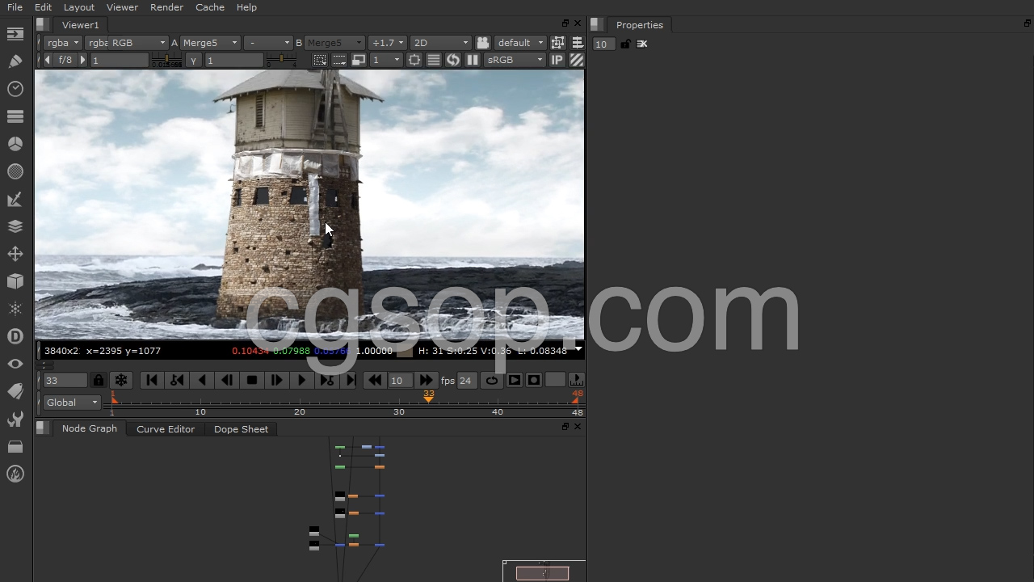This screenshot has height=582, width=1034.
Task: Open the Particles nodes menu
Action: click(x=15, y=309)
